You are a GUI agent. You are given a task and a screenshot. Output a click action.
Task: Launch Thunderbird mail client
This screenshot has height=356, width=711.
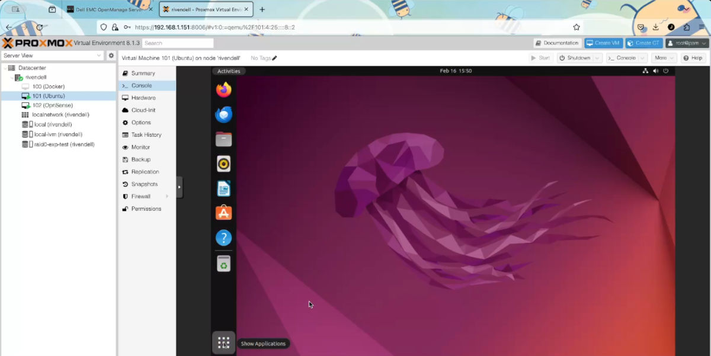click(223, 114)
